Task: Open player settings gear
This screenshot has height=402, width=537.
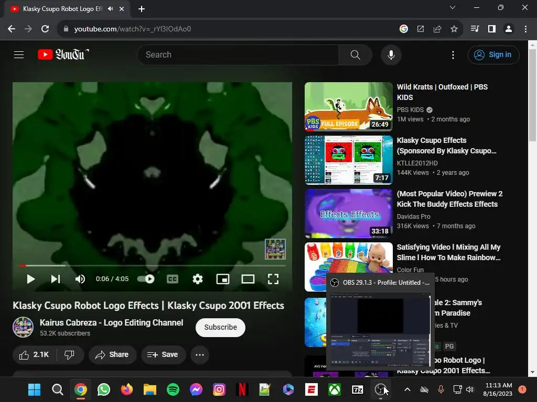Action: click(198, 279)
